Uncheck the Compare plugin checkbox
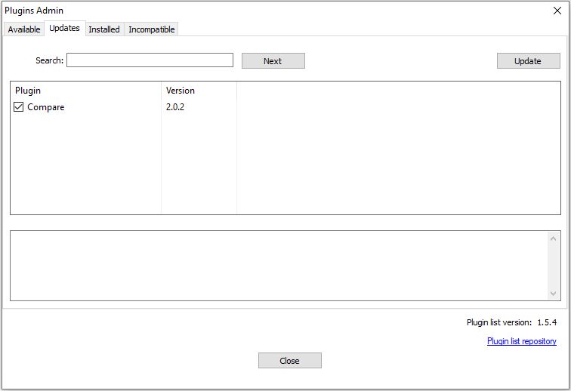The image size is (571, 391). [x=19, y=106]
